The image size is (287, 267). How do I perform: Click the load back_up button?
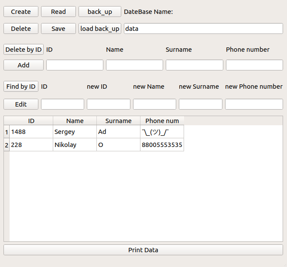pos(100,28)
